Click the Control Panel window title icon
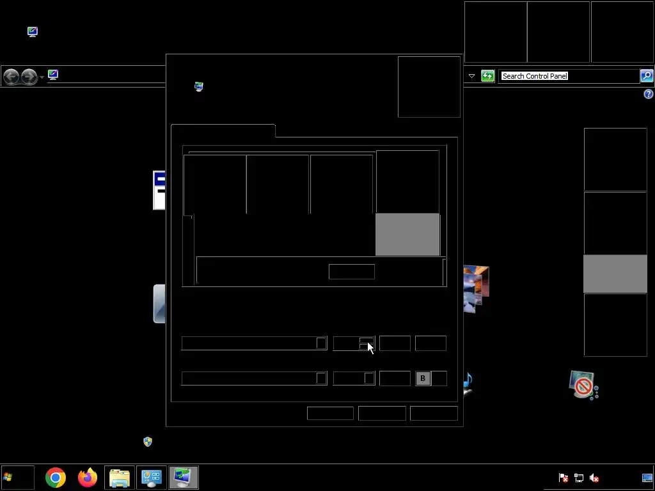The width and height of the screenshot is (655, 491). click(33, 32)
